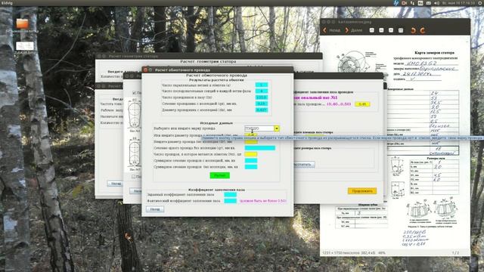The height and width of the screenshot is (272, 484).
Task: Click the image viewer Назад previous arrow
Action: (331, 30)
